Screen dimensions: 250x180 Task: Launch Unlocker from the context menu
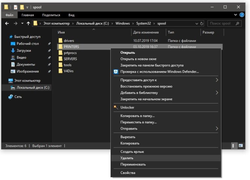coord(166,107)
